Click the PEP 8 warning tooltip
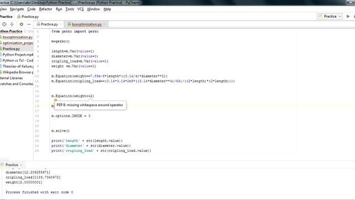The width and height of the screenshot is (355, 200). pos(90,105)
